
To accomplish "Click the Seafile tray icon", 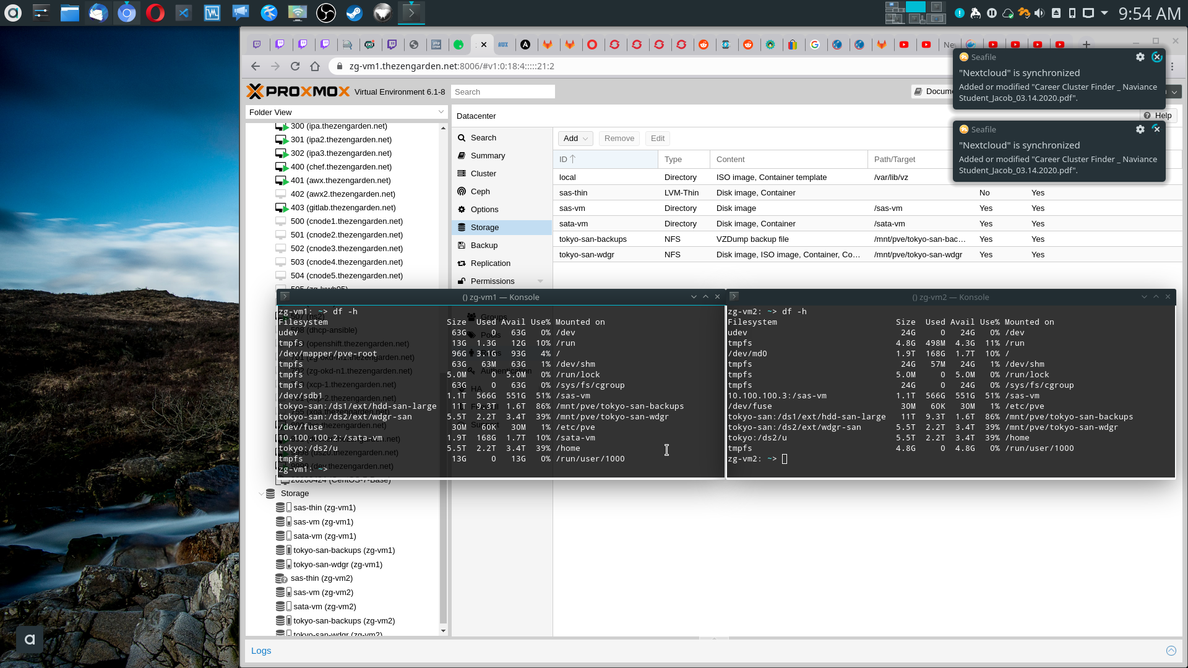I will pos(1023,13).
